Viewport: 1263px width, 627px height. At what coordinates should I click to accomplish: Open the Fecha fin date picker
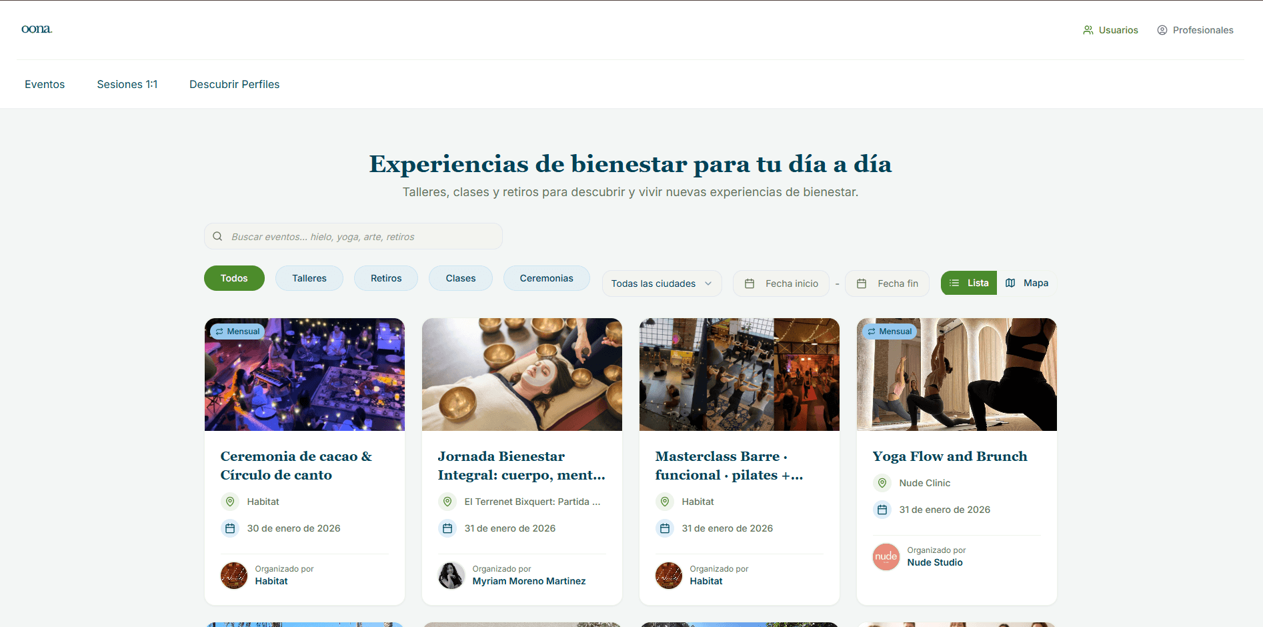coord(887,283)
